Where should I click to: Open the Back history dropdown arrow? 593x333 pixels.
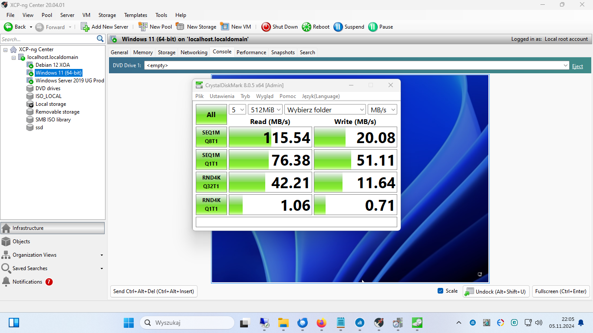(31, 27)
